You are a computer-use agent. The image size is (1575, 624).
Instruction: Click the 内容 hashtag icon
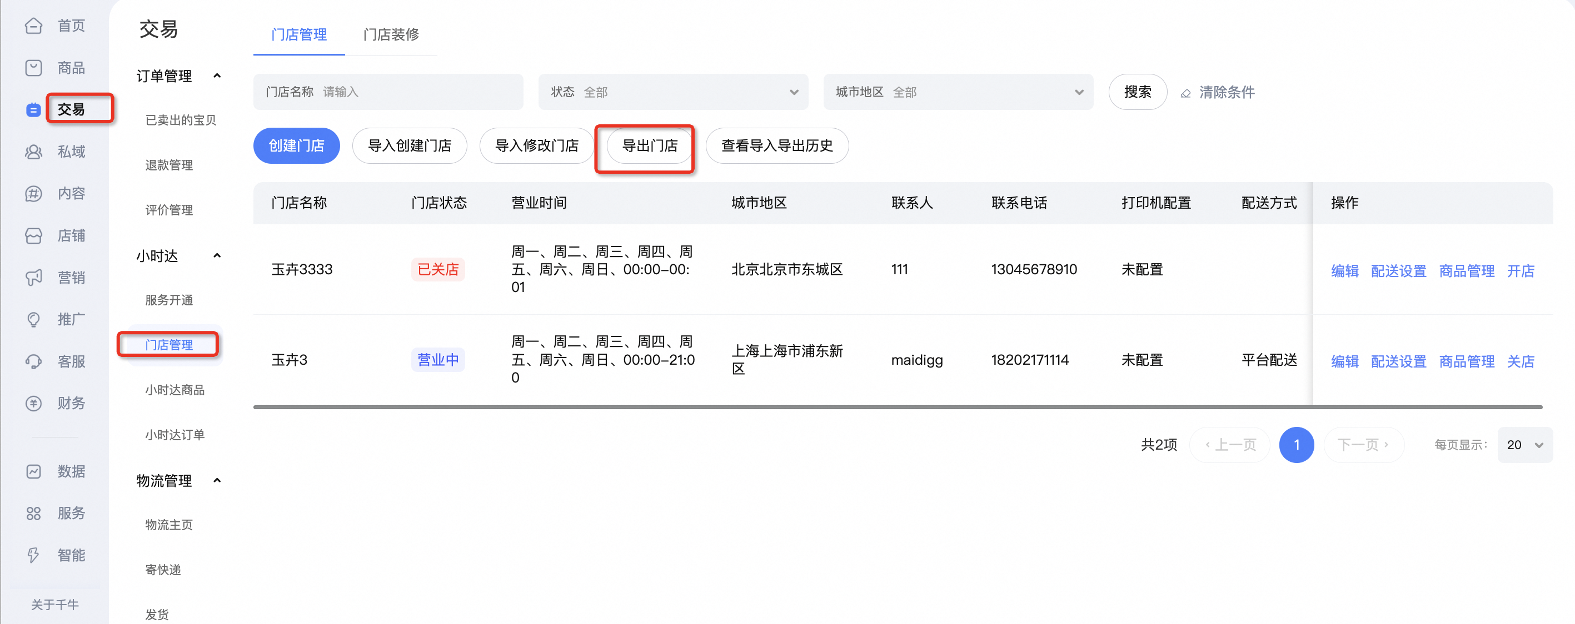point(34,194)
